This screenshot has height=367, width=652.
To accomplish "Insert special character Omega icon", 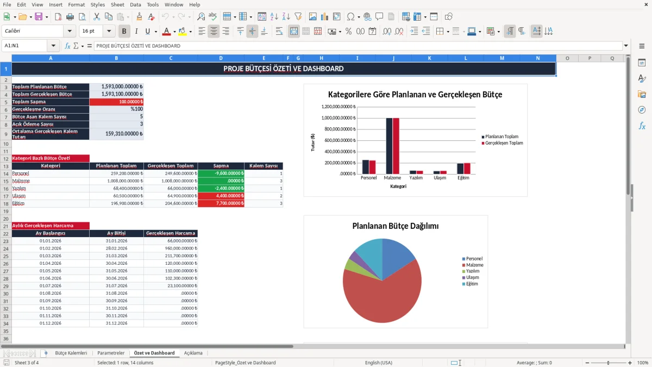I will coord(350,17).
